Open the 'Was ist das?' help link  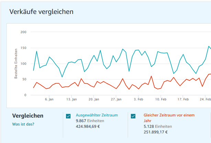pos(23,124)
